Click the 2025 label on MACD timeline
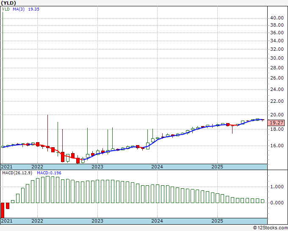Viewport: 288px width, 231px height. [217, 221]
